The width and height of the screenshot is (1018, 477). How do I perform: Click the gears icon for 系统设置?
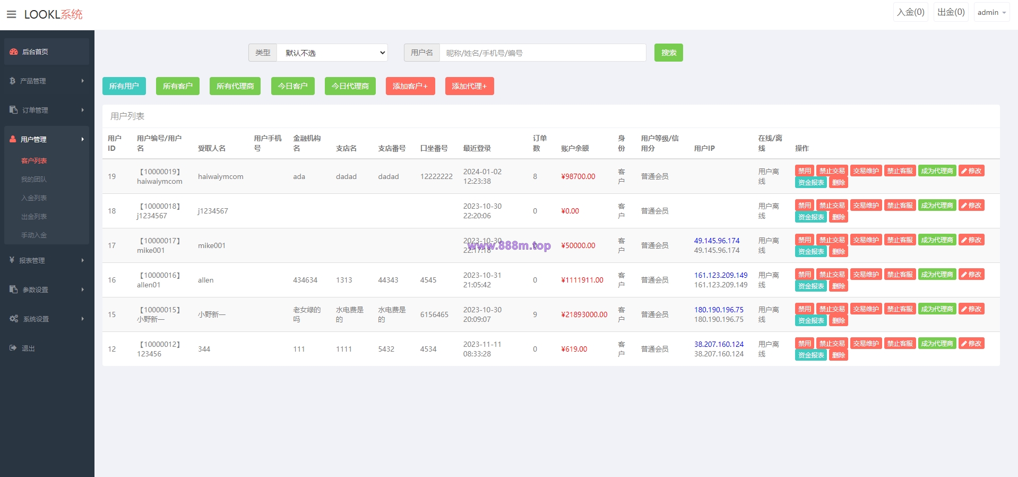[x=14, y=319]
